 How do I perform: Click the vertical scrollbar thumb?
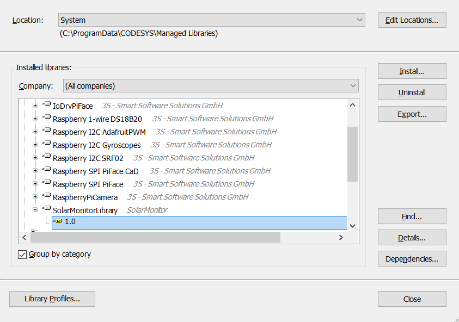352,154
